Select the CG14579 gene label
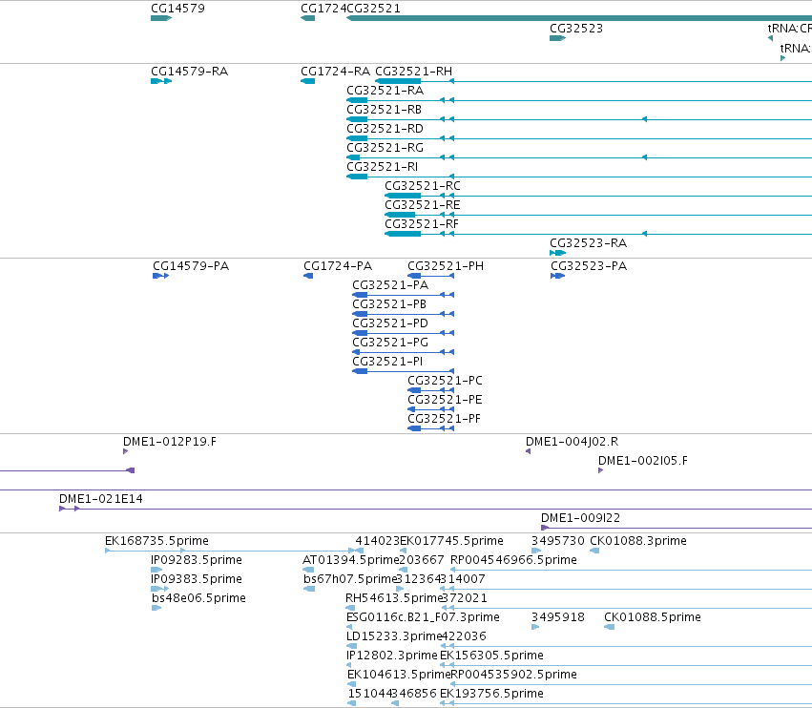This screenshot has height=708, width=812. pos(177,9)
